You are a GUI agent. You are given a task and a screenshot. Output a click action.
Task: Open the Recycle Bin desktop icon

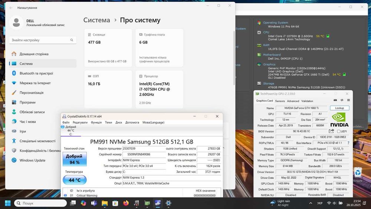click(358, 175)
